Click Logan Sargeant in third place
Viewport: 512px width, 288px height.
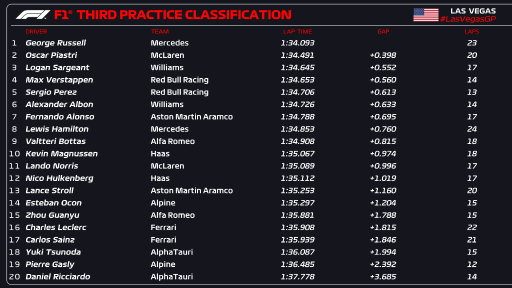pos(57,67)
